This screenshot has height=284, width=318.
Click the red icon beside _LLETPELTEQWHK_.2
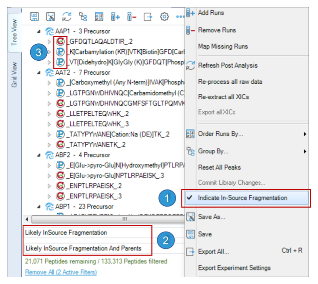click(60, 113)
